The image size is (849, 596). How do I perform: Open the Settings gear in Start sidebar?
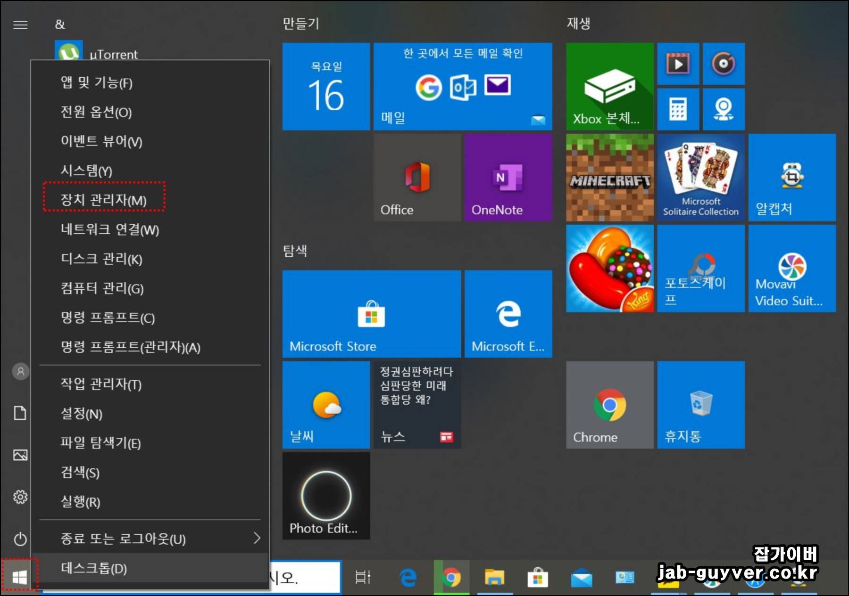pos(20,497)
